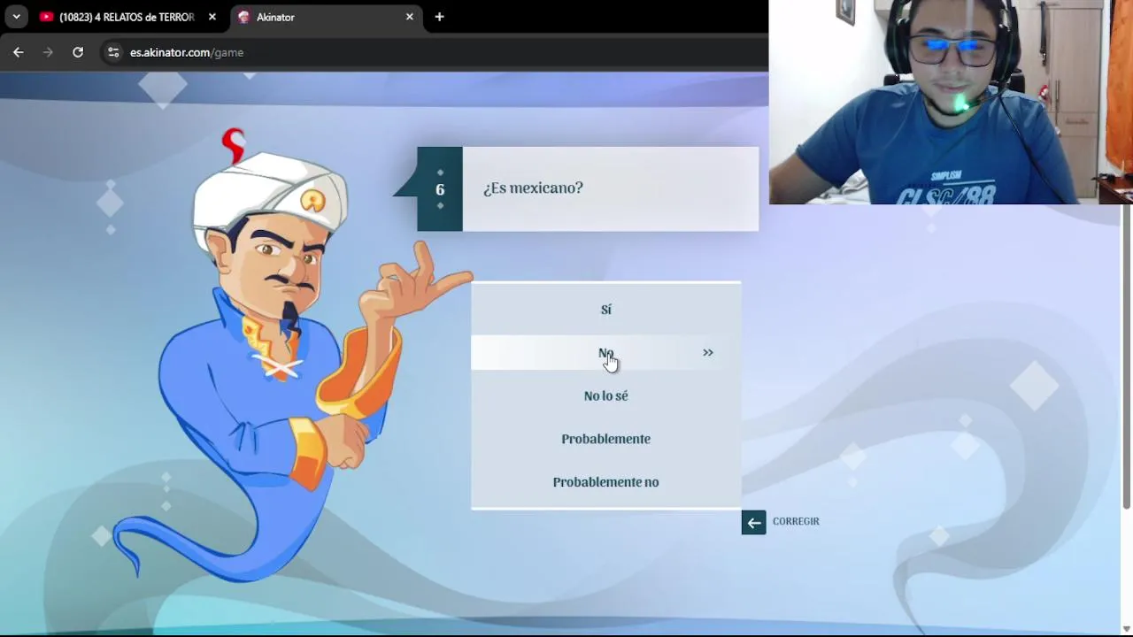Answer Probablemente

pyautogui.click(x=606, y=439)
